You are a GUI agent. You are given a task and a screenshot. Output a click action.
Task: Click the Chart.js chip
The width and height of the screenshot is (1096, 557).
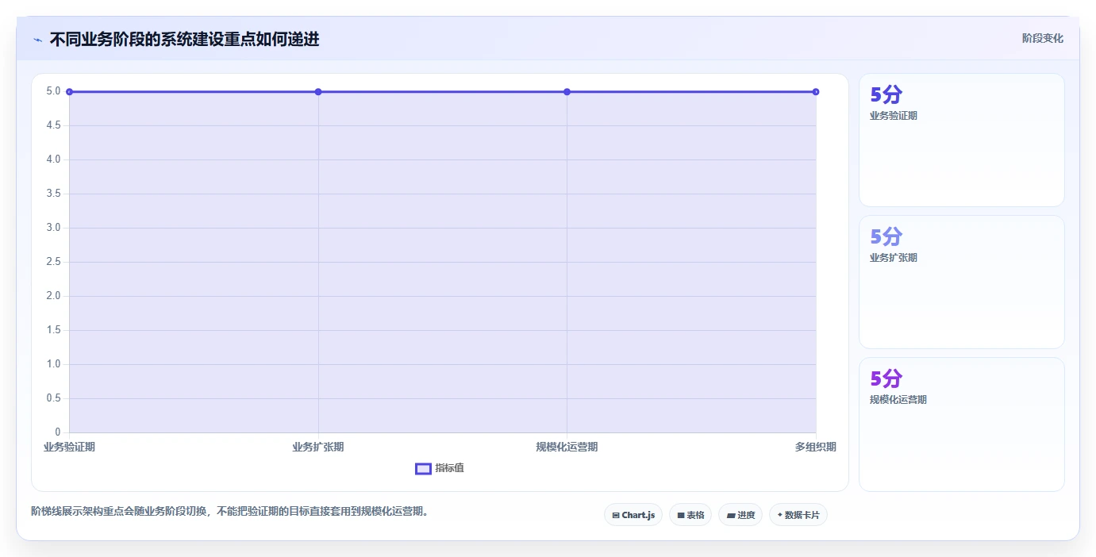pos(633,515)
